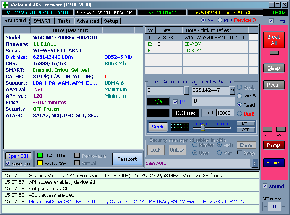The width and height of the screenshot is (290, 215).
Task: Click the 'SN: WD-WXV0E99CARN4' status field
Action: coord(105,13)
